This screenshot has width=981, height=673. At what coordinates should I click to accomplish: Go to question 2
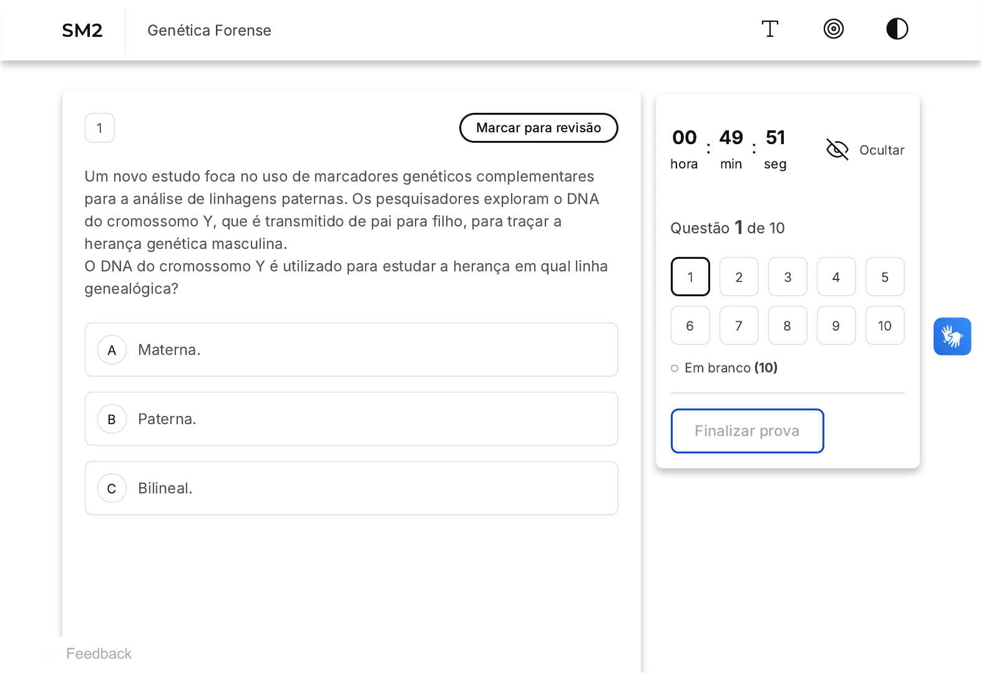click(739, 277)
